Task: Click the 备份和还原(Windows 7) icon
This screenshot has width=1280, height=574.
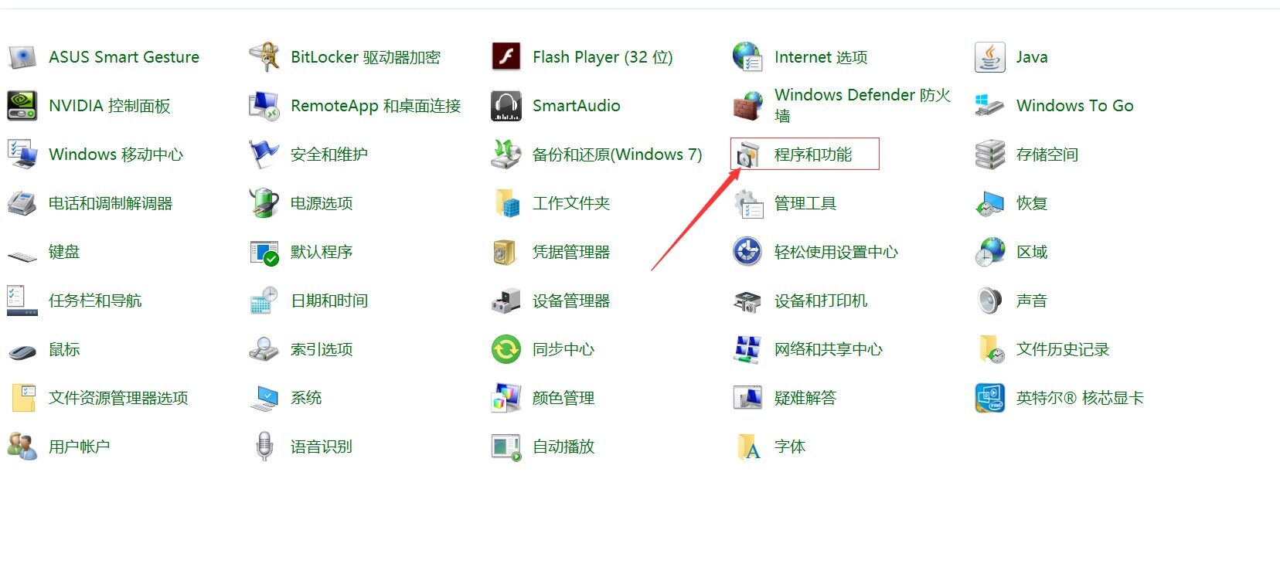Action: (x=506, y=155)
